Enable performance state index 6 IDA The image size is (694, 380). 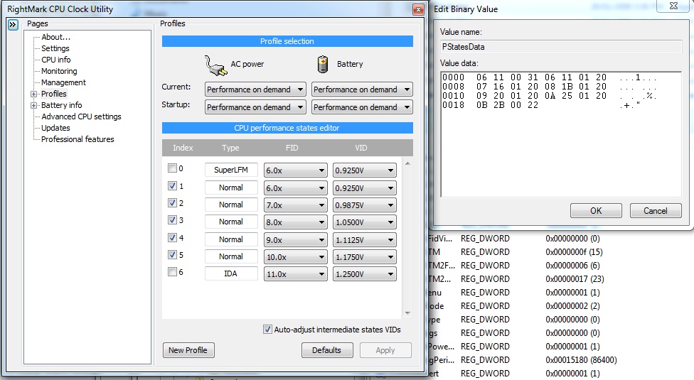coord(172,272)
